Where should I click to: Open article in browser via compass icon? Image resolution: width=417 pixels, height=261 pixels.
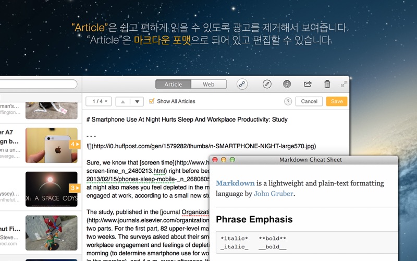(x=267, y=84)
